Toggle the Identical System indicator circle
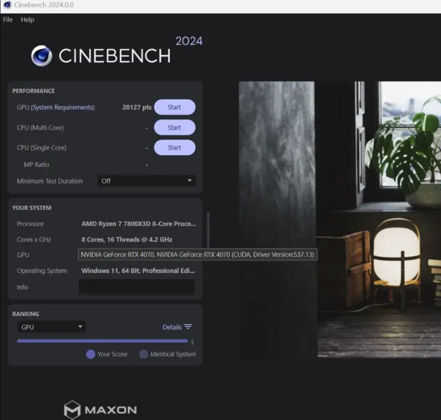The width and height of the screenshot is (441, 420). point(144,354)
